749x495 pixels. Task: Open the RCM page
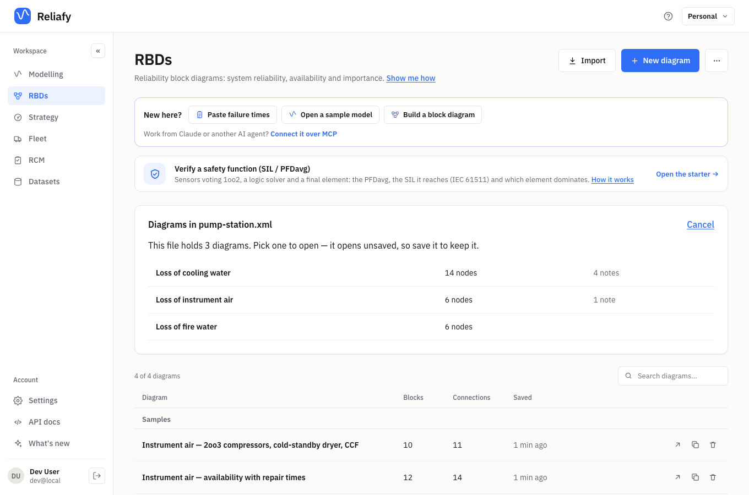click(56, 160)
